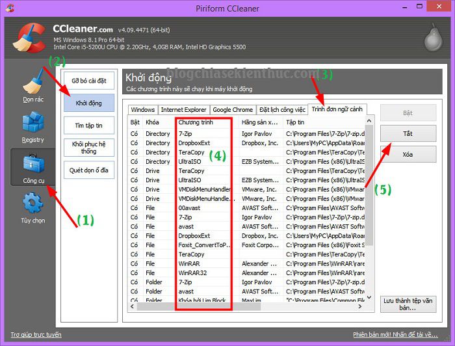455x346 pixels.
Task: Select the File avast row
Action: tap(246, 227)
